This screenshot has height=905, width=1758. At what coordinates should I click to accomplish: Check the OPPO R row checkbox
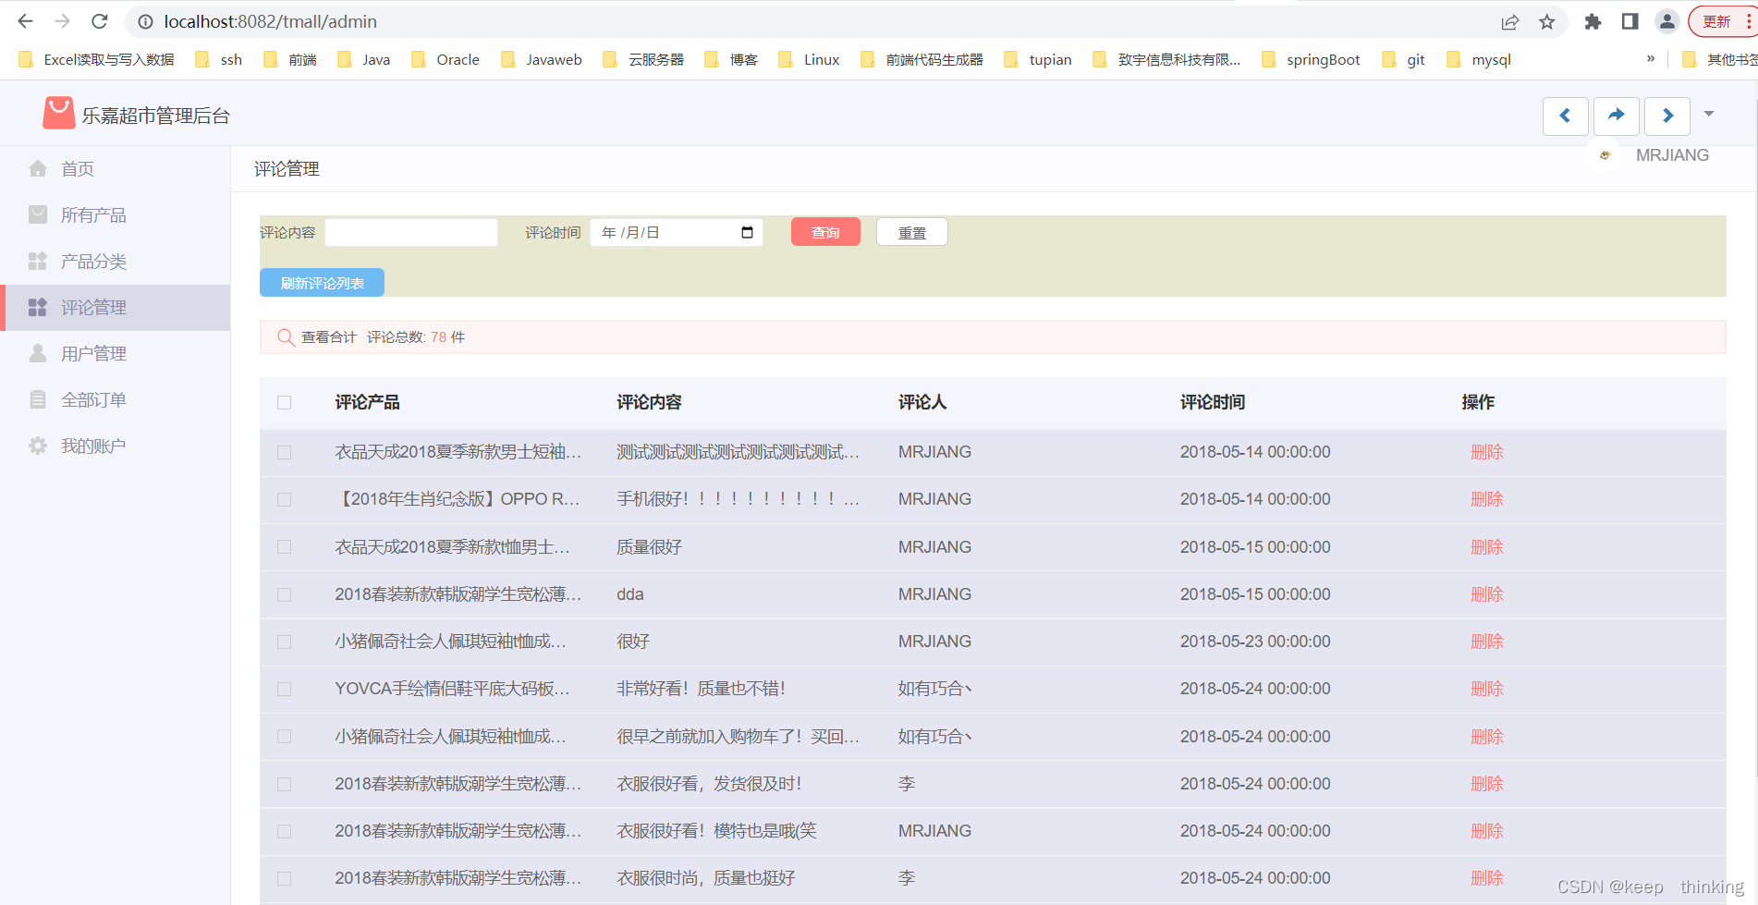284,499
